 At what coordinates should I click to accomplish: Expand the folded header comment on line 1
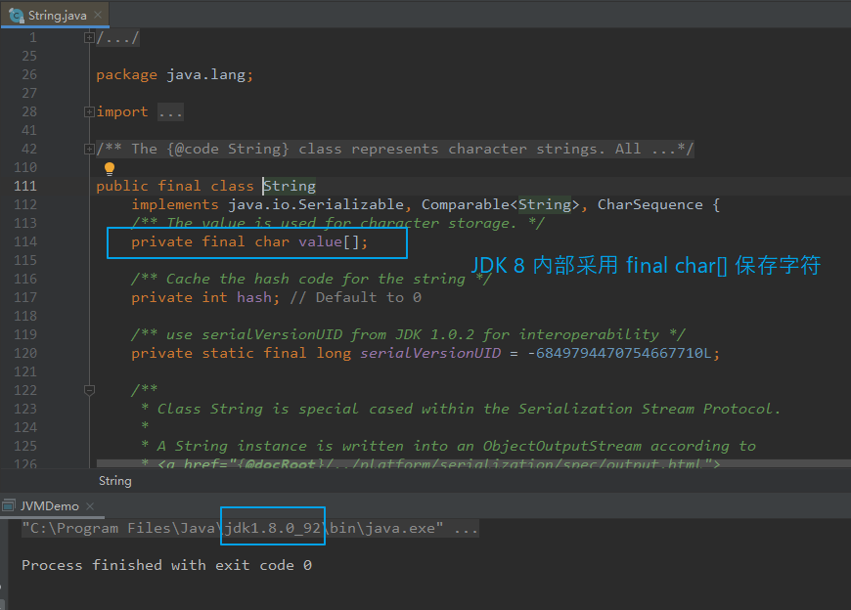click(89, 37)
